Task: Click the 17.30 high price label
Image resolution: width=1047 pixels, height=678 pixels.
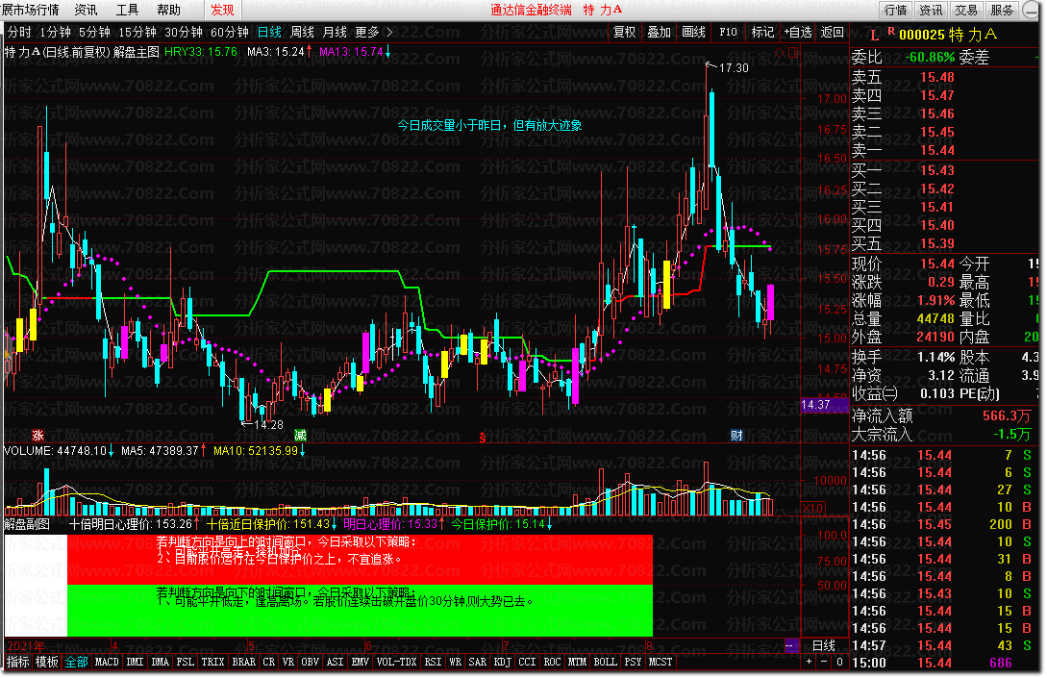Action: coord(734,68)
